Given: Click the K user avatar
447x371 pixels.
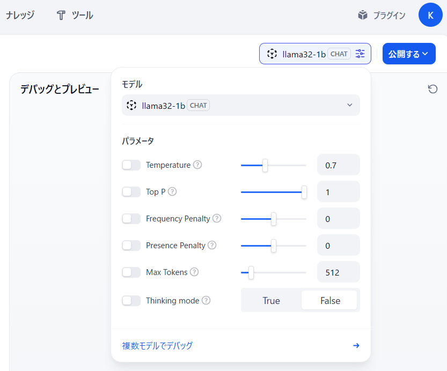Looking at the screenshot, I should coord(430,15).
